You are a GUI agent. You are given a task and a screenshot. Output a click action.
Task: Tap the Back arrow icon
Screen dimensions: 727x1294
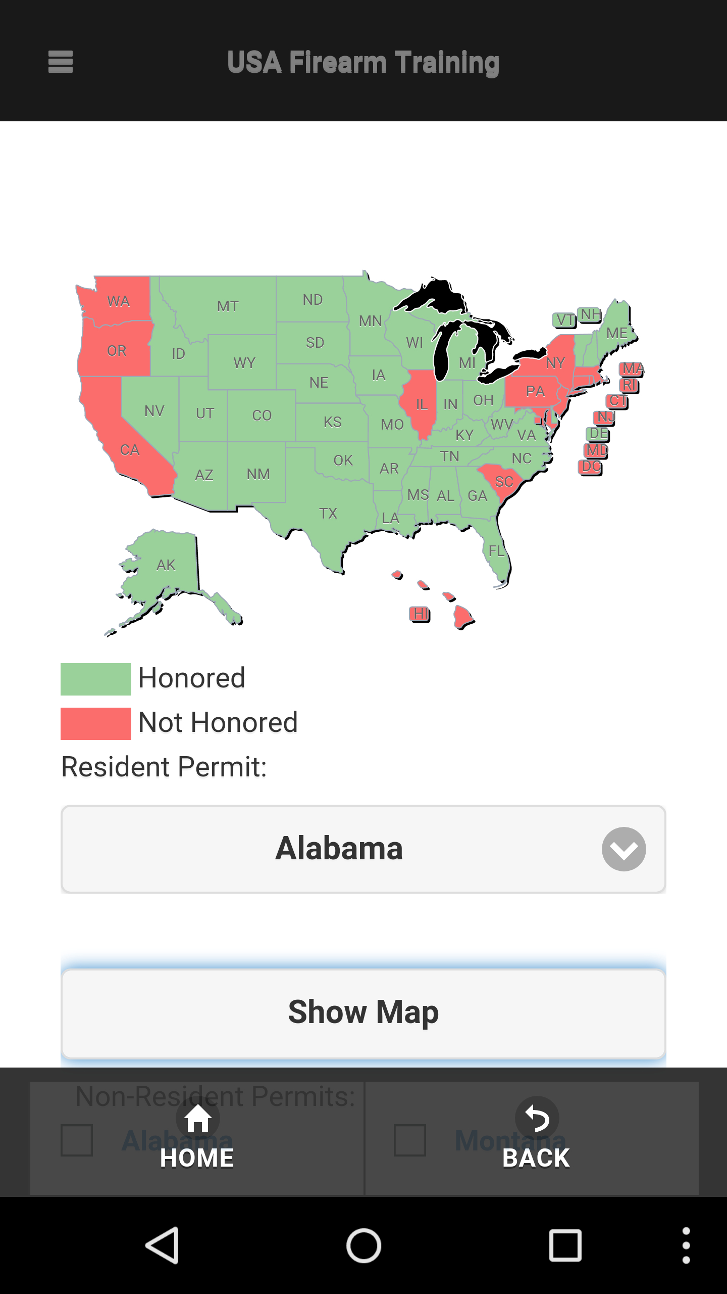(x=536, y=1118)
